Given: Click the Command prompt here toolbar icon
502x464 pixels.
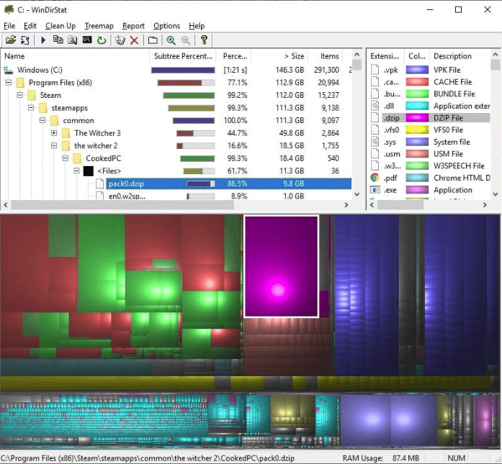Looking at the screenshot, I should [x=87, y=40].
